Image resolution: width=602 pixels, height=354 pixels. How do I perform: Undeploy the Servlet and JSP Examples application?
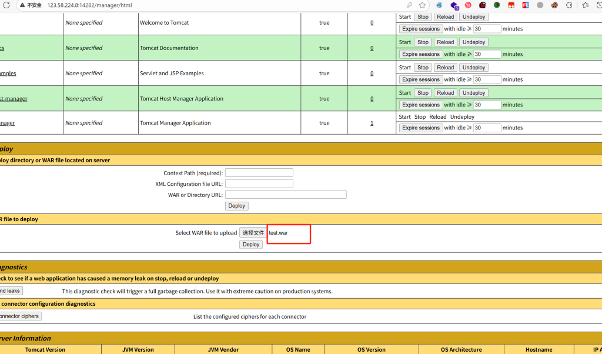(474, 68)
